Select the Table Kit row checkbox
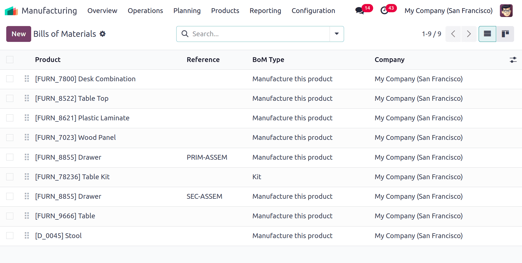 coord(10,177)
